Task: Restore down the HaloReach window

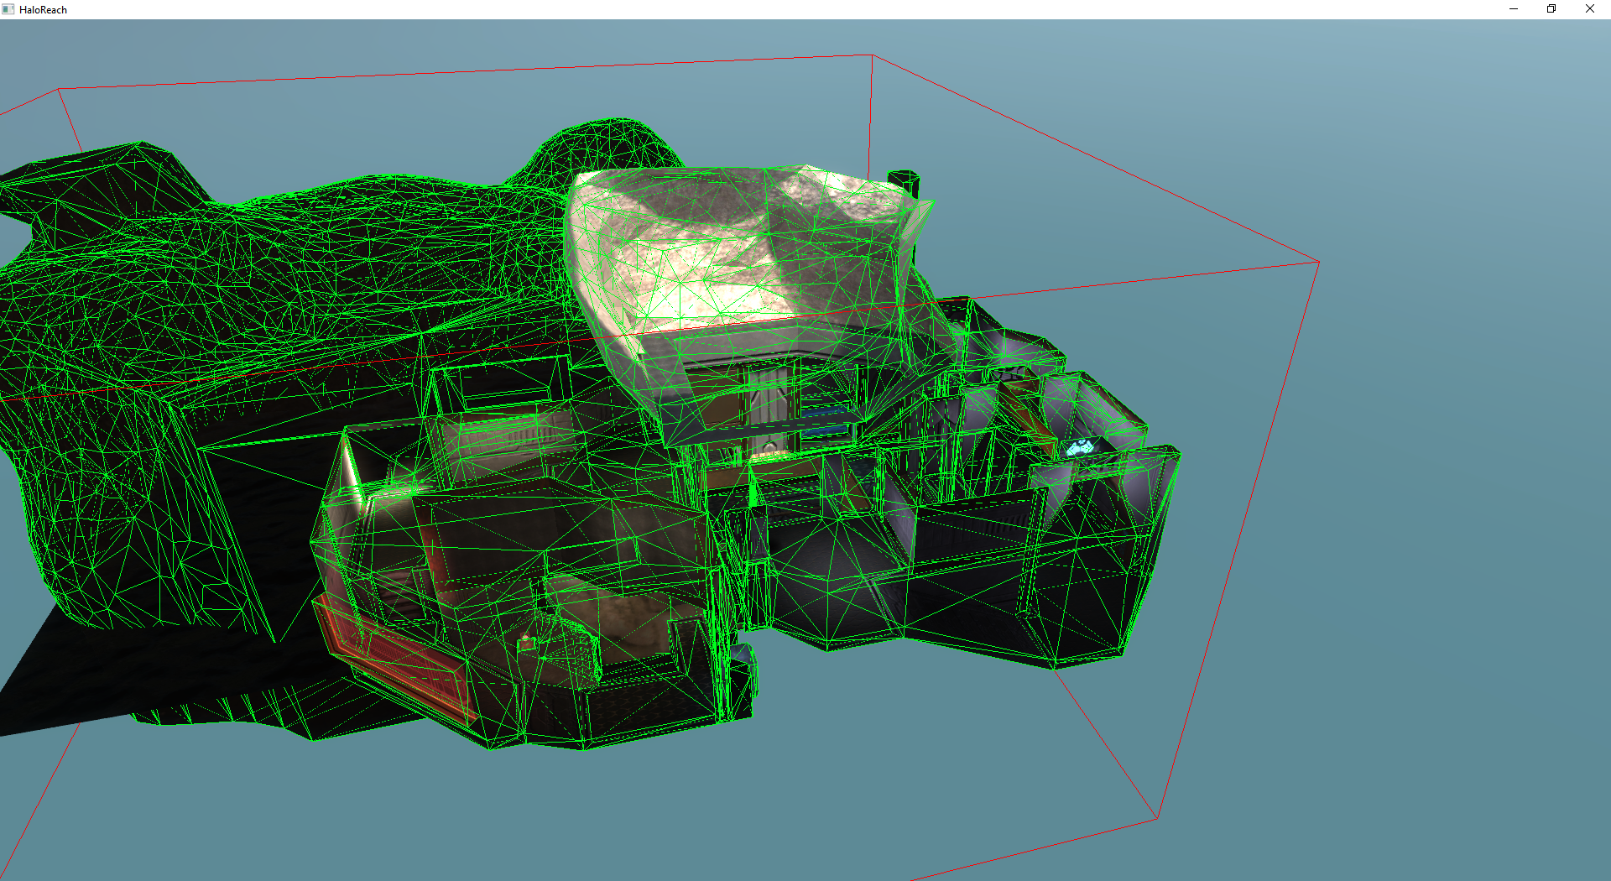Action: (x=1551, y=9)
